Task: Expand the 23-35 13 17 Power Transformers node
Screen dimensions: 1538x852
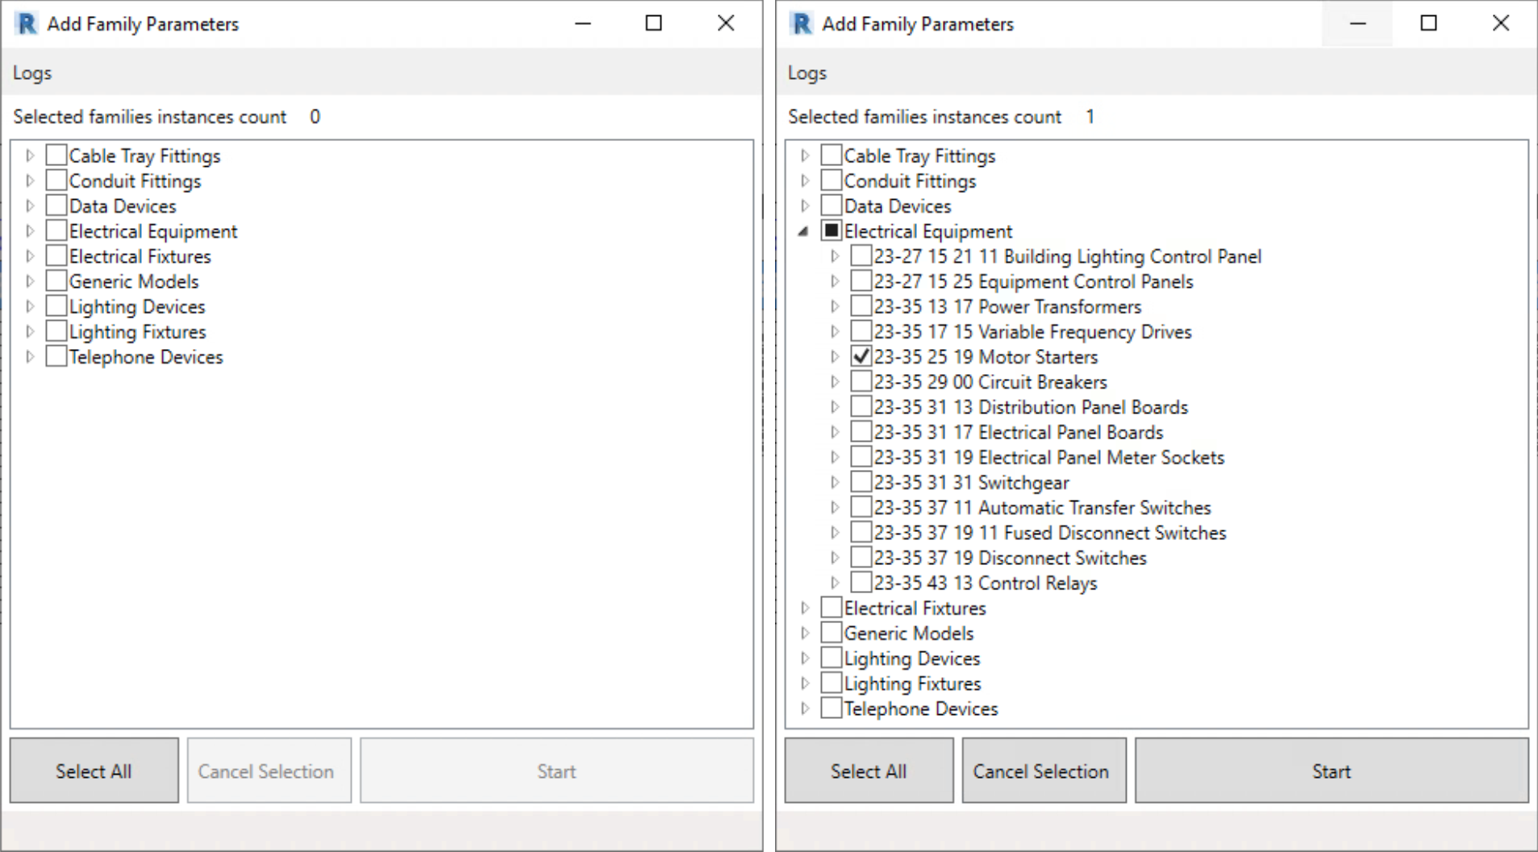Action: click(835, 306)
